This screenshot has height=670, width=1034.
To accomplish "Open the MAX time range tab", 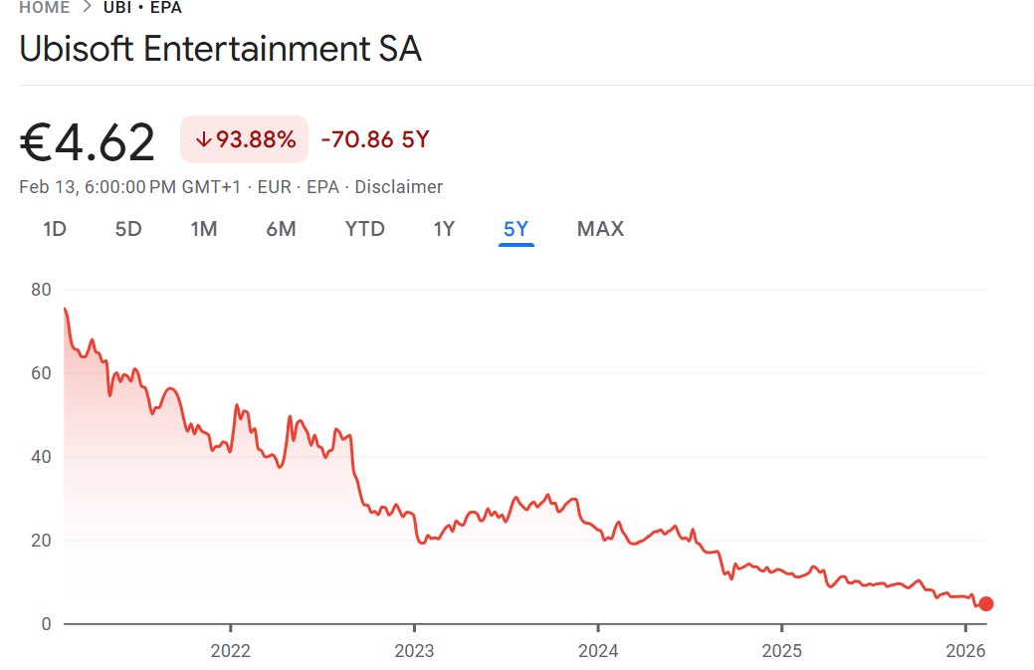I will 600,229.
